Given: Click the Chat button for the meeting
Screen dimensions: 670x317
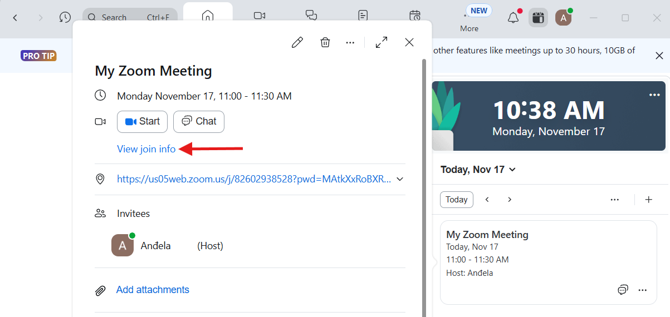Looking at the screenshot, I should (199, 122).
